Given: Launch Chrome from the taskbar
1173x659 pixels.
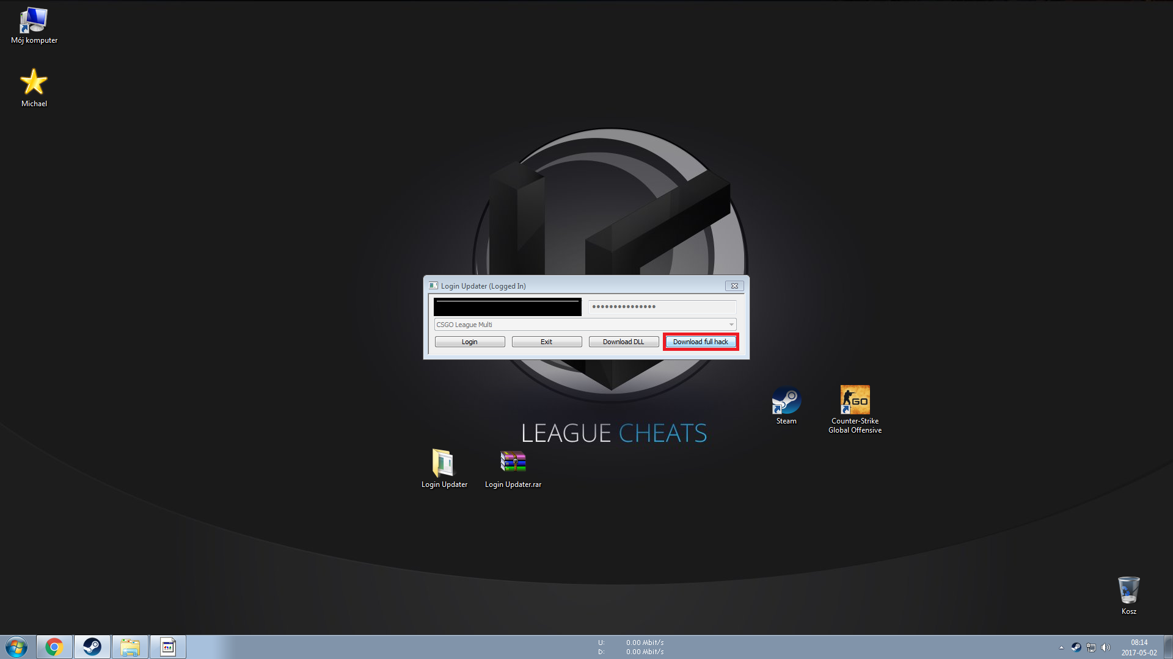Looking at the screenshot, I should tap(54, 647).
